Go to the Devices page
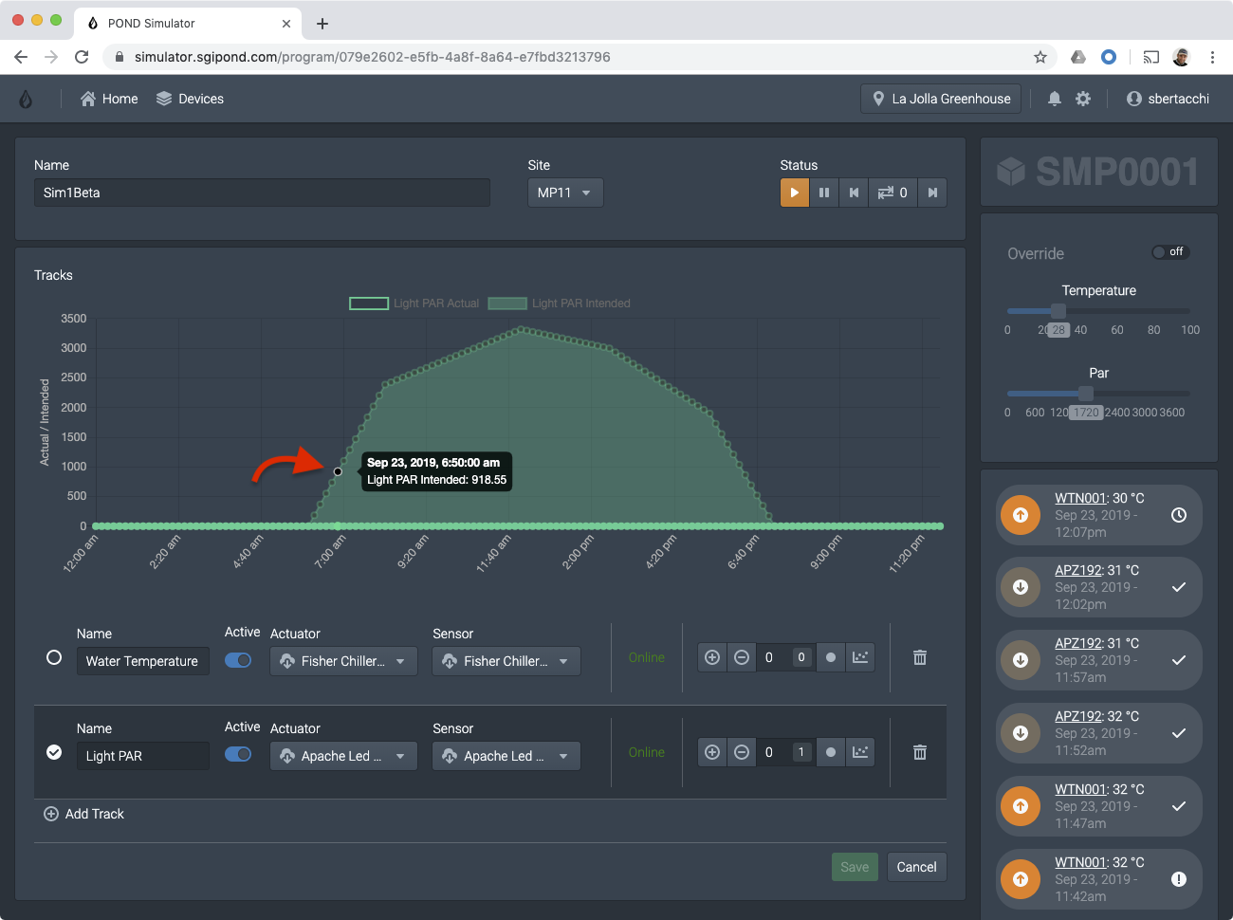Viewport: 1233px width, 920px height. coord(190,98)
